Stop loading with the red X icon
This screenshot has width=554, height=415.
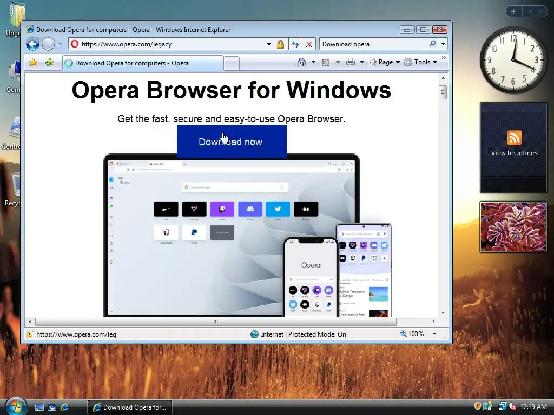click(x=309, y=44)
